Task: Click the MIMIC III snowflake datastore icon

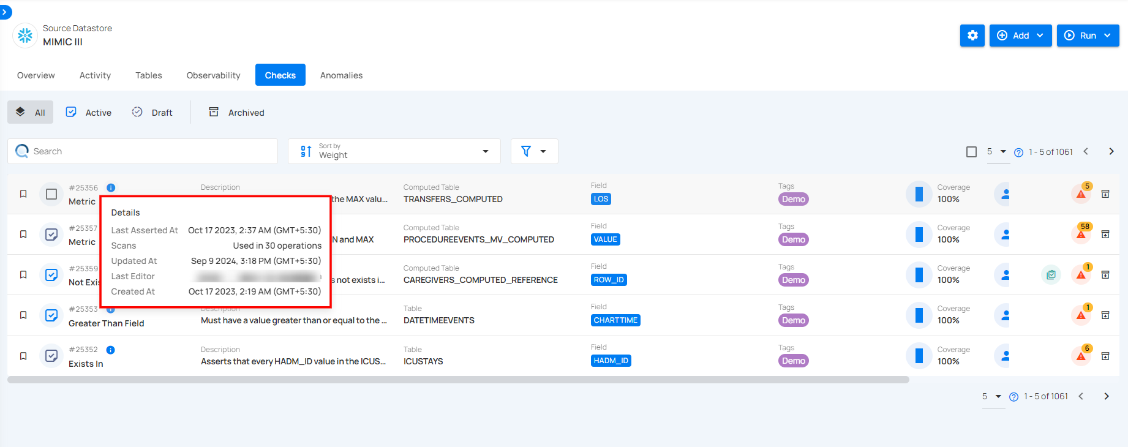Action: 25,36
